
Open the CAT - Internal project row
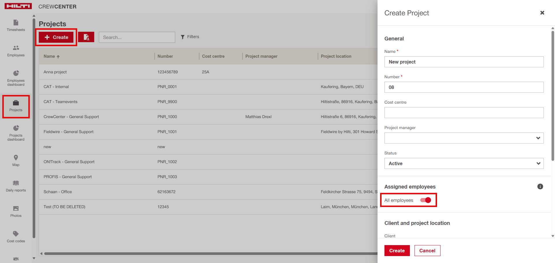[x=208, y=87]
